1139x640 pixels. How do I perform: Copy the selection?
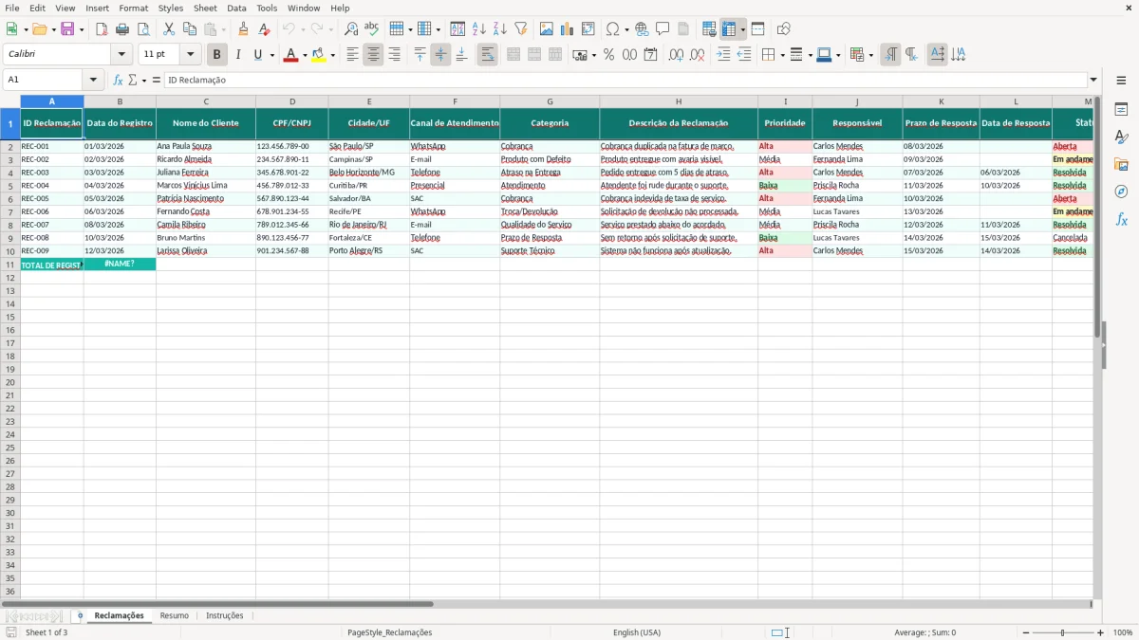[x=190, y=29]
